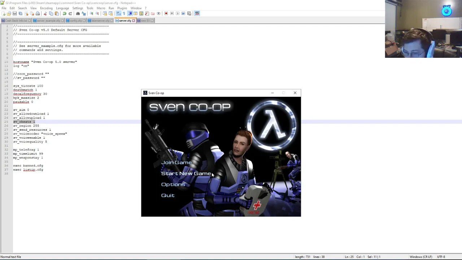Click Windows (CR LF) in status bar
The image size is (462, 260).
tap(421, 257)
